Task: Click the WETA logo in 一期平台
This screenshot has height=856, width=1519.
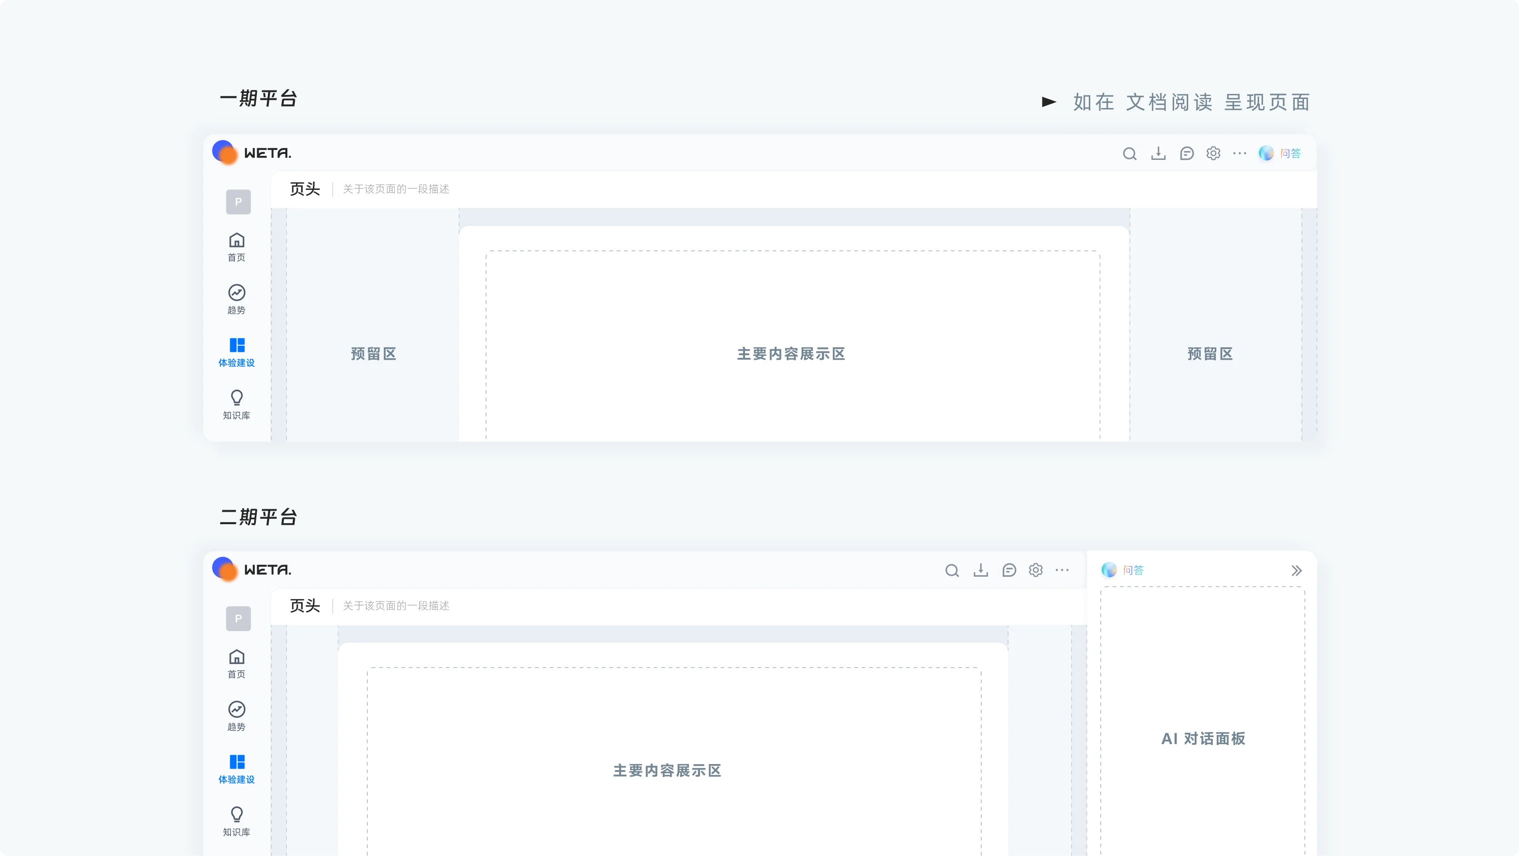Action: pyautogui.click(x=252, y=153)
